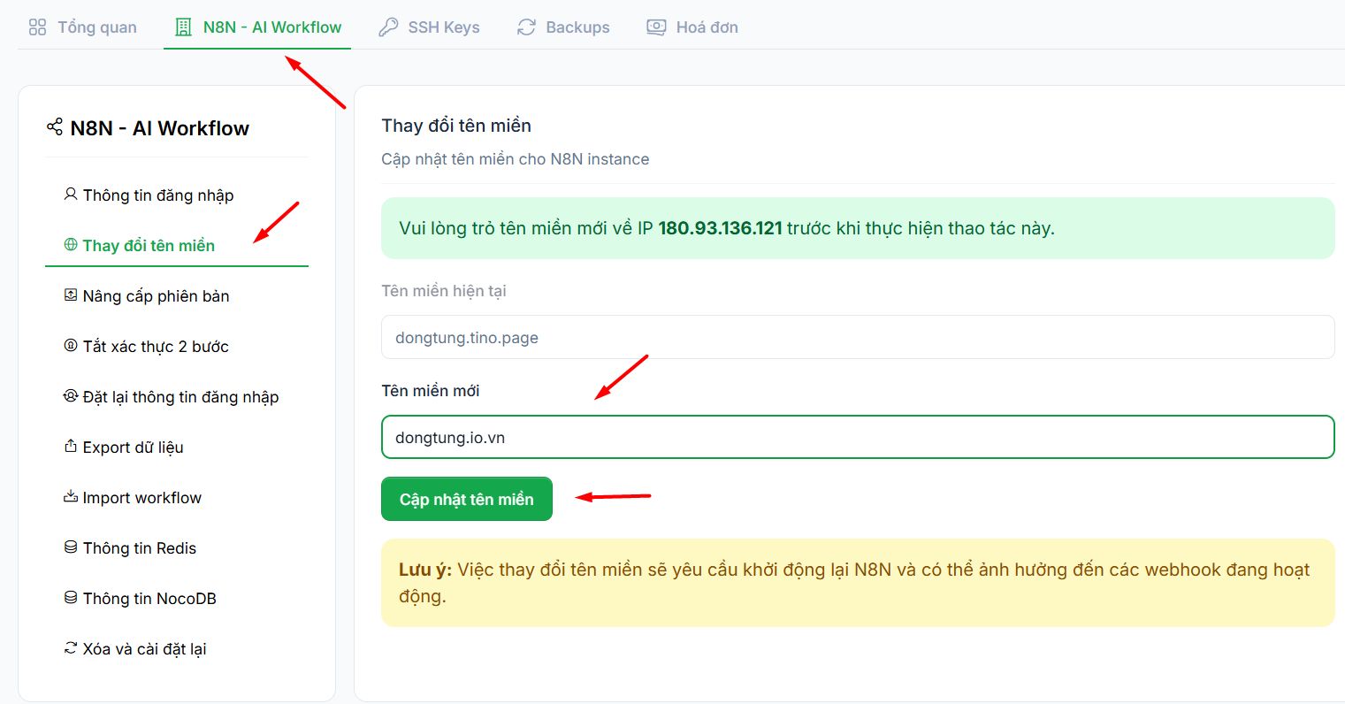
Task: Click the grid icon beside Tổng quan
Action: point(37,27)
